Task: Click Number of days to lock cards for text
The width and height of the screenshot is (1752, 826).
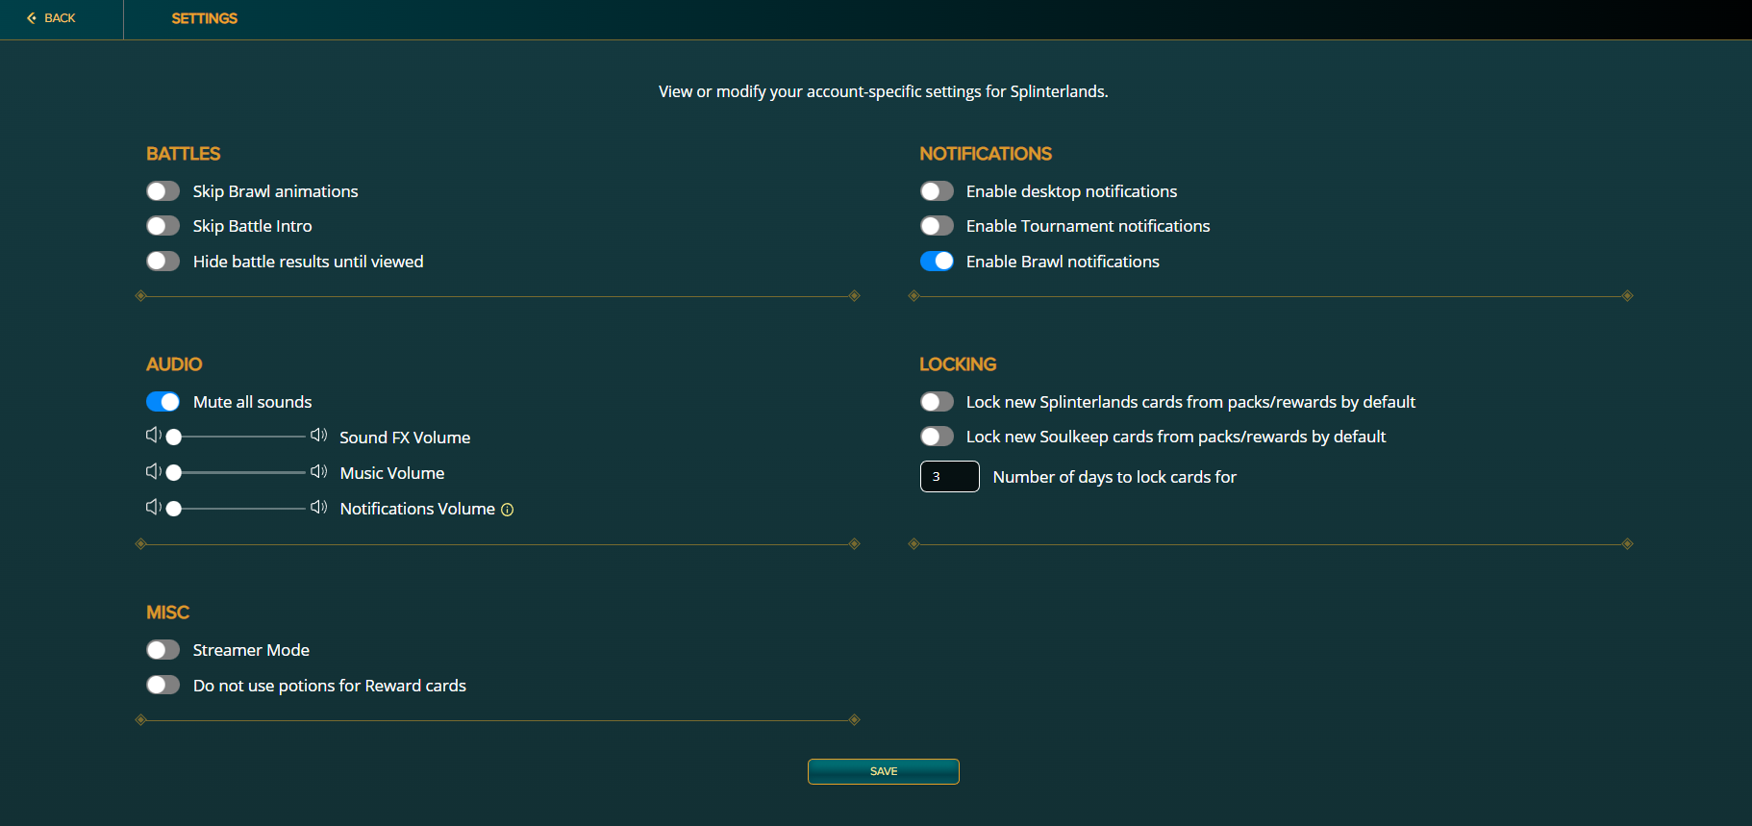Action: 1114,477
